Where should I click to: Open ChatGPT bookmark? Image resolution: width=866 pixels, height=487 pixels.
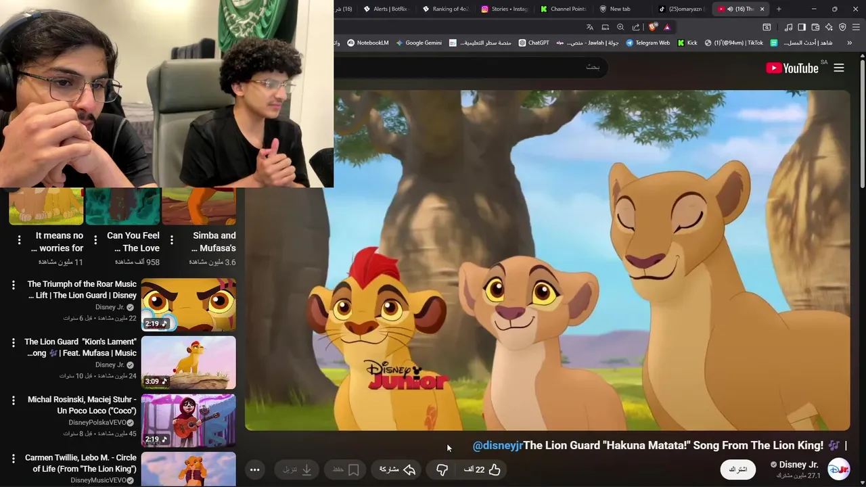point(534,43)
